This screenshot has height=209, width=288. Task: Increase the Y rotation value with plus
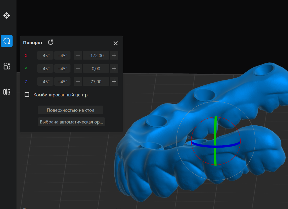(114, 68)
